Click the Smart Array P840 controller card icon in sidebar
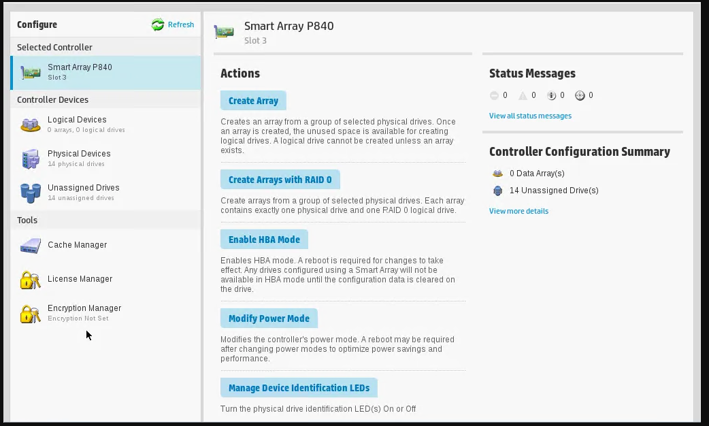 (x=31, y=72)
